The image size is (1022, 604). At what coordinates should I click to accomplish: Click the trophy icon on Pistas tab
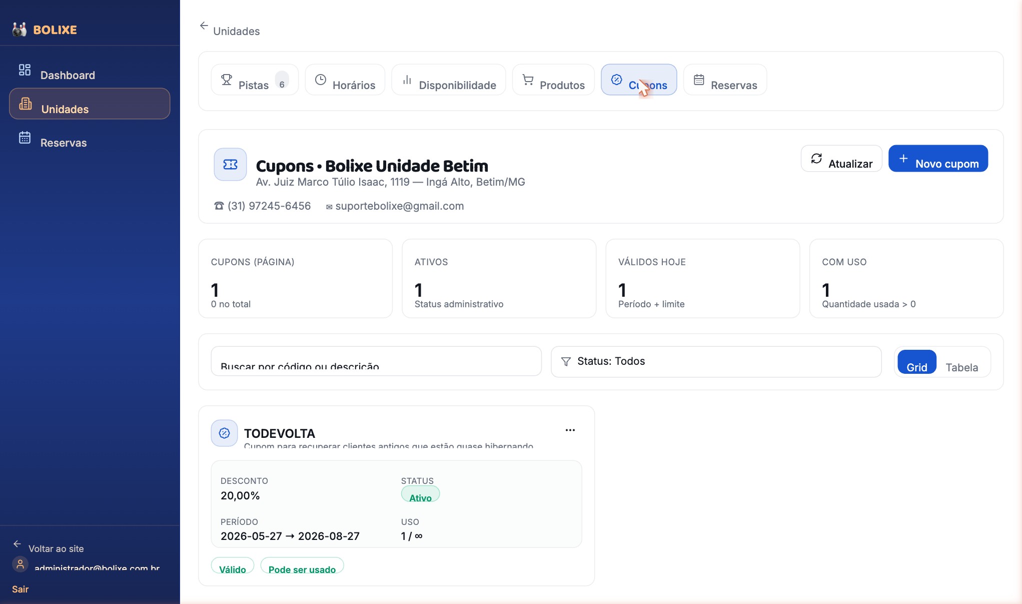[227, 80]
